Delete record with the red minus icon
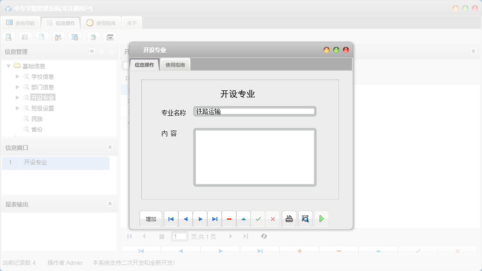 [x=229, y=218]
